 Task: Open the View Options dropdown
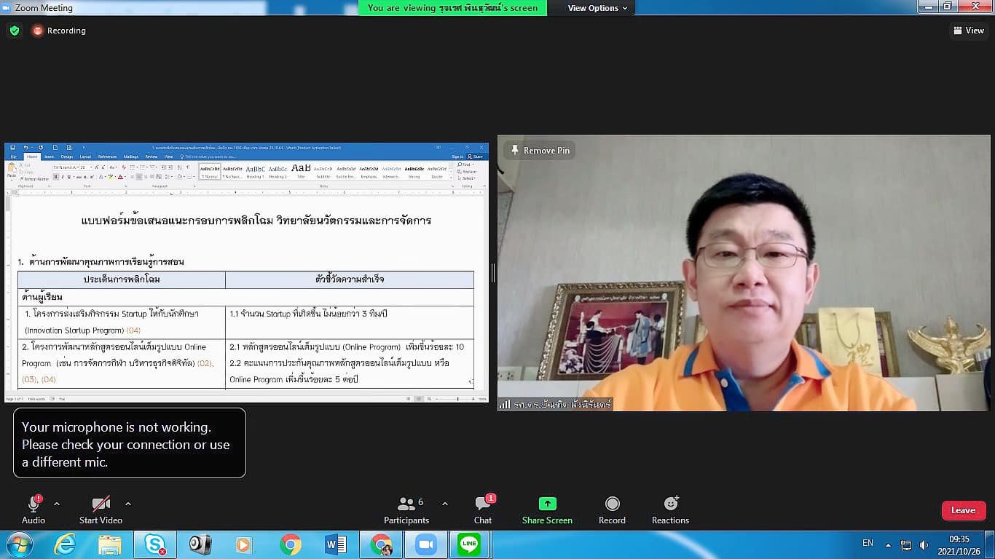(597, 8)
